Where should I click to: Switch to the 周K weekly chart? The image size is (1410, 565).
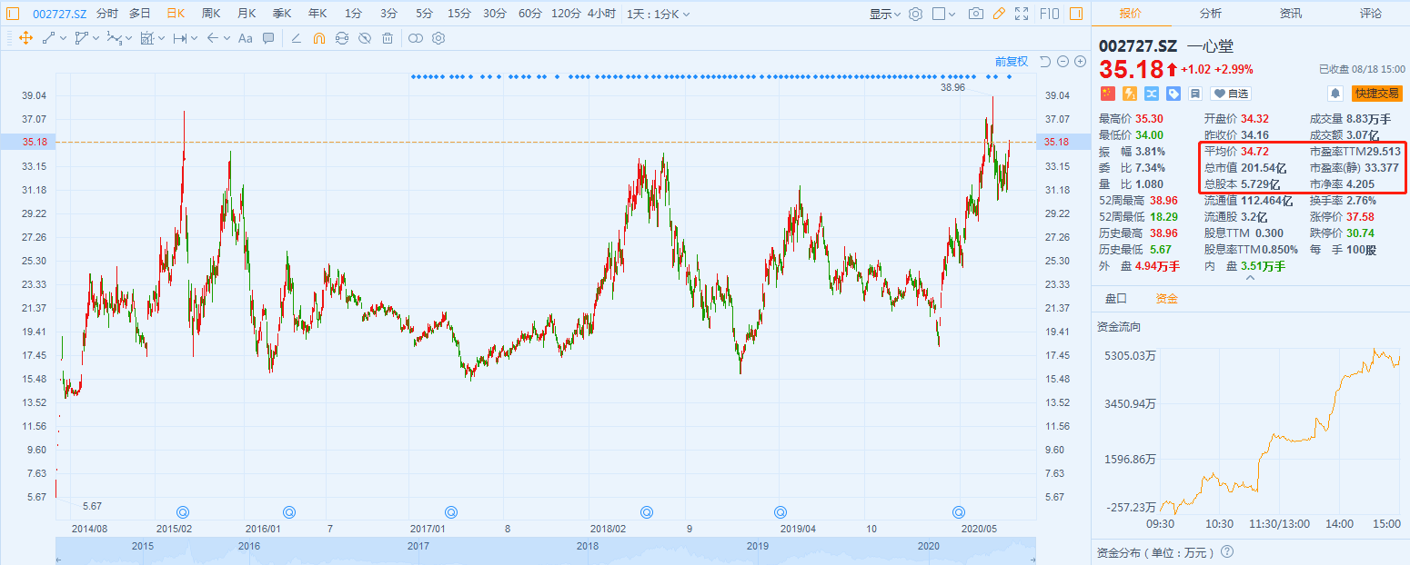pyautogui.click(x=211, y=14)
